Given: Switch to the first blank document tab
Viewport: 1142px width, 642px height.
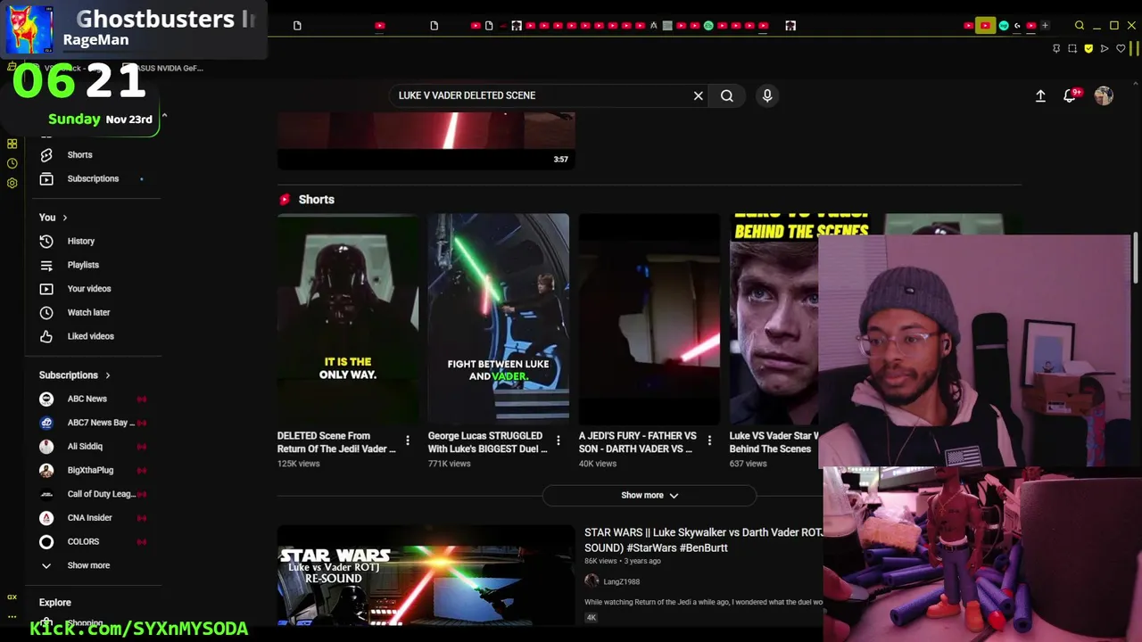Looking at the screenshot, I should pos(297,25).
